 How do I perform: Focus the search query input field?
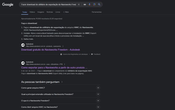(49, 5)
